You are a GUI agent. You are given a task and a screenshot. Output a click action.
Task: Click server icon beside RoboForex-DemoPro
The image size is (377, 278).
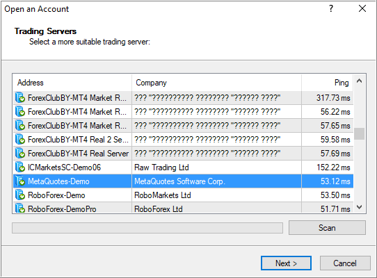pos(20,208)
